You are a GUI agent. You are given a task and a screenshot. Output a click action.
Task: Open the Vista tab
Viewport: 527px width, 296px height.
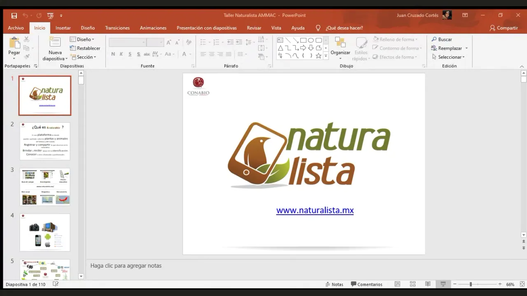point(276,28)
